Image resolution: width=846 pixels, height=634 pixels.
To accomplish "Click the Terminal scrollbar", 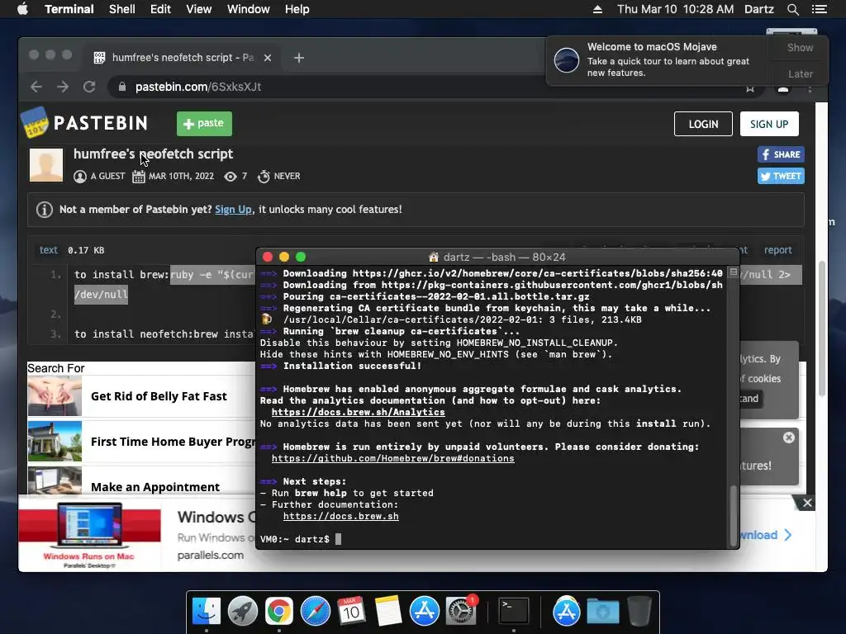I will click(x=733, y=515).
